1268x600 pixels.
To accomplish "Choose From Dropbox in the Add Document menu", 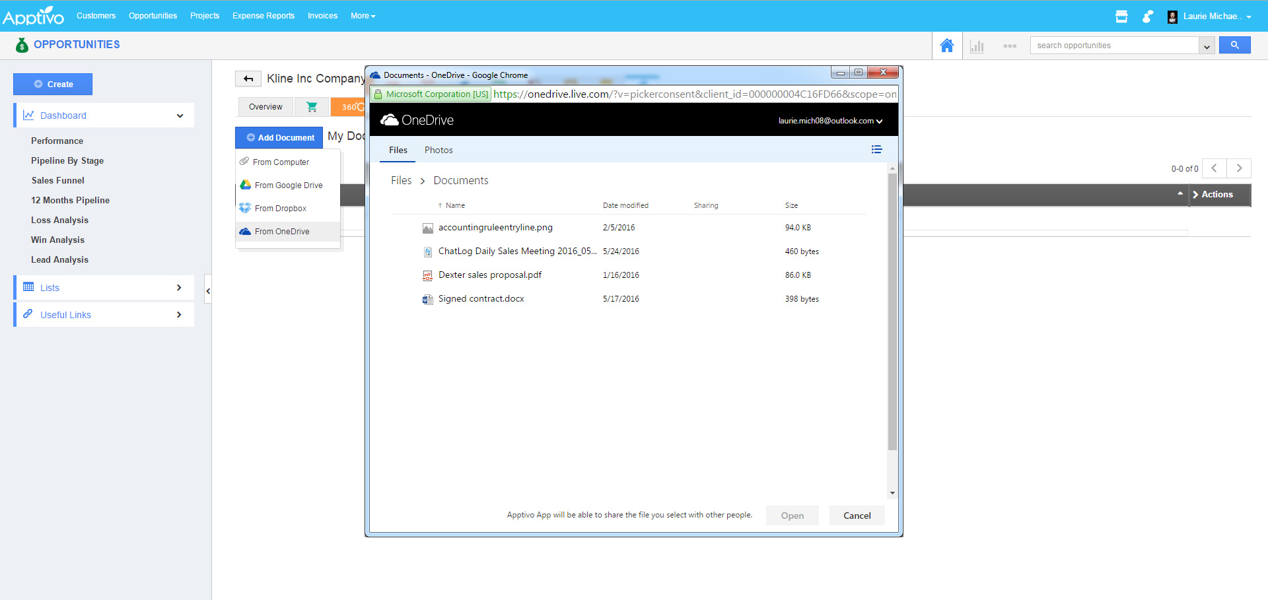I will pos(281,208).
